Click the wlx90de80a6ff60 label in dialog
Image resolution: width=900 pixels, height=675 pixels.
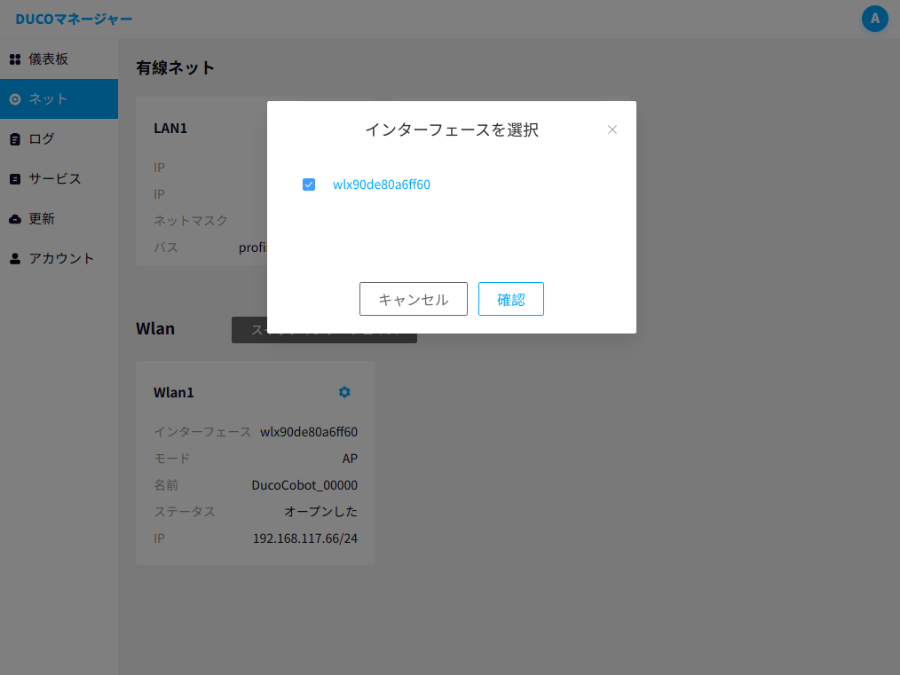point(382,184)
